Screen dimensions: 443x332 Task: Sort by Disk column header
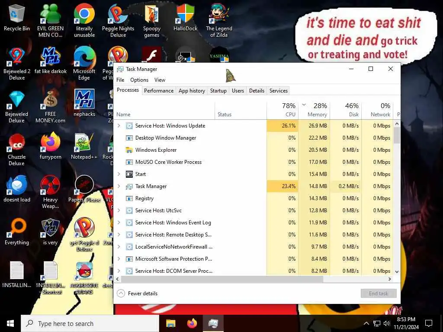[x=346, y=110]
